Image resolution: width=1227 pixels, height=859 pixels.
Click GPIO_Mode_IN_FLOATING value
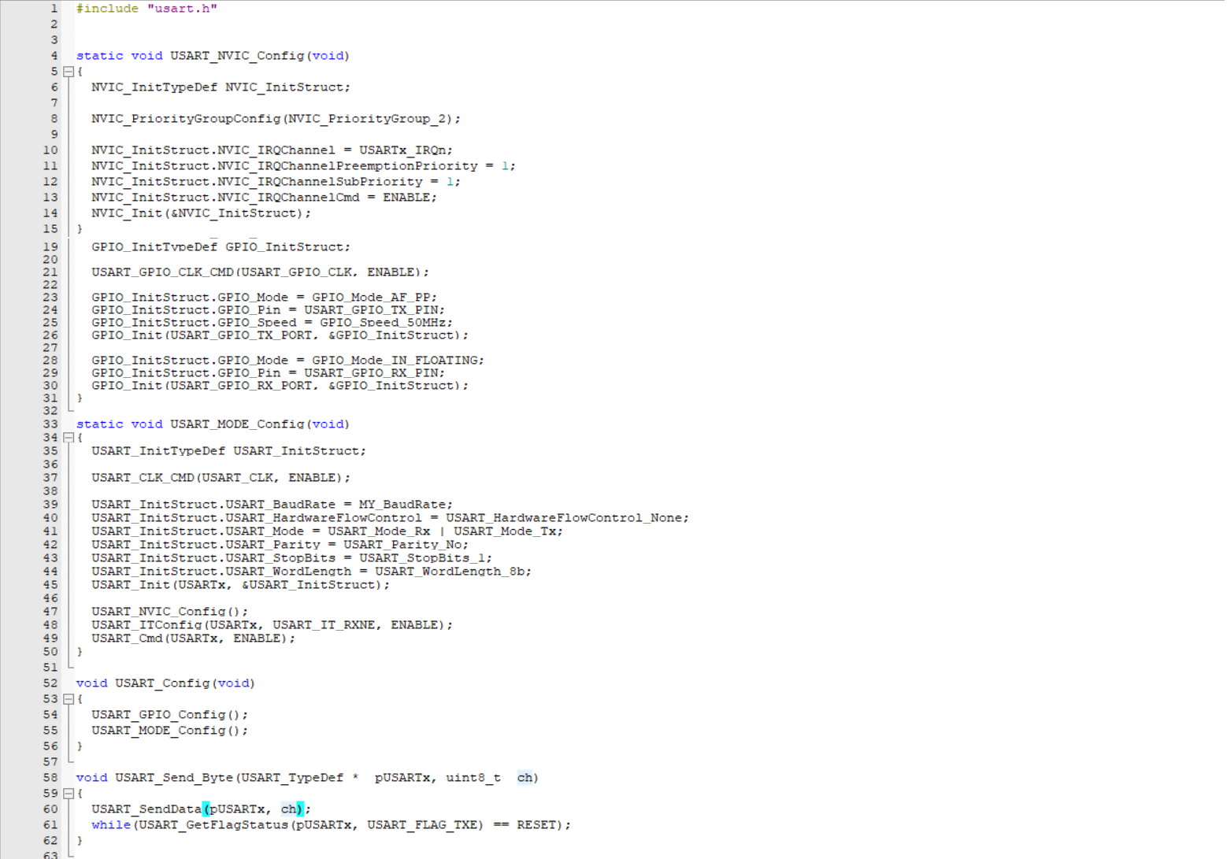click(x=395, y=361)
